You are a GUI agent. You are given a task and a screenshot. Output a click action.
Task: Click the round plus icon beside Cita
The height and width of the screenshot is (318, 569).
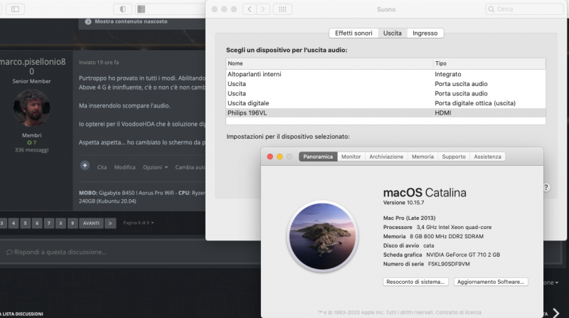(x=85, y=166)
